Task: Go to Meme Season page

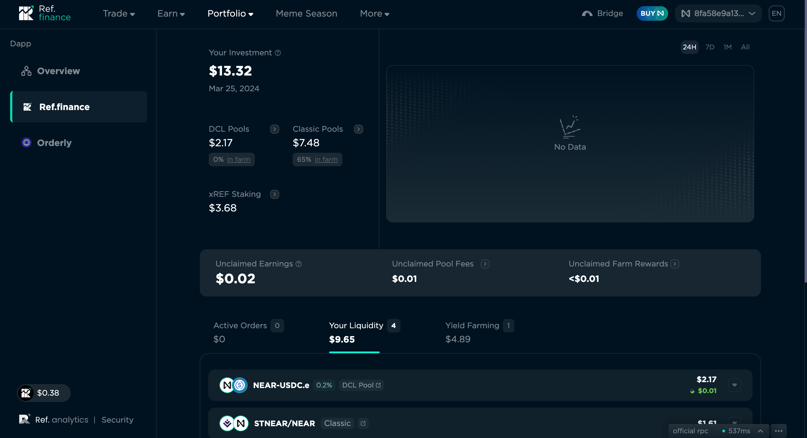Action: coord(306,13)
